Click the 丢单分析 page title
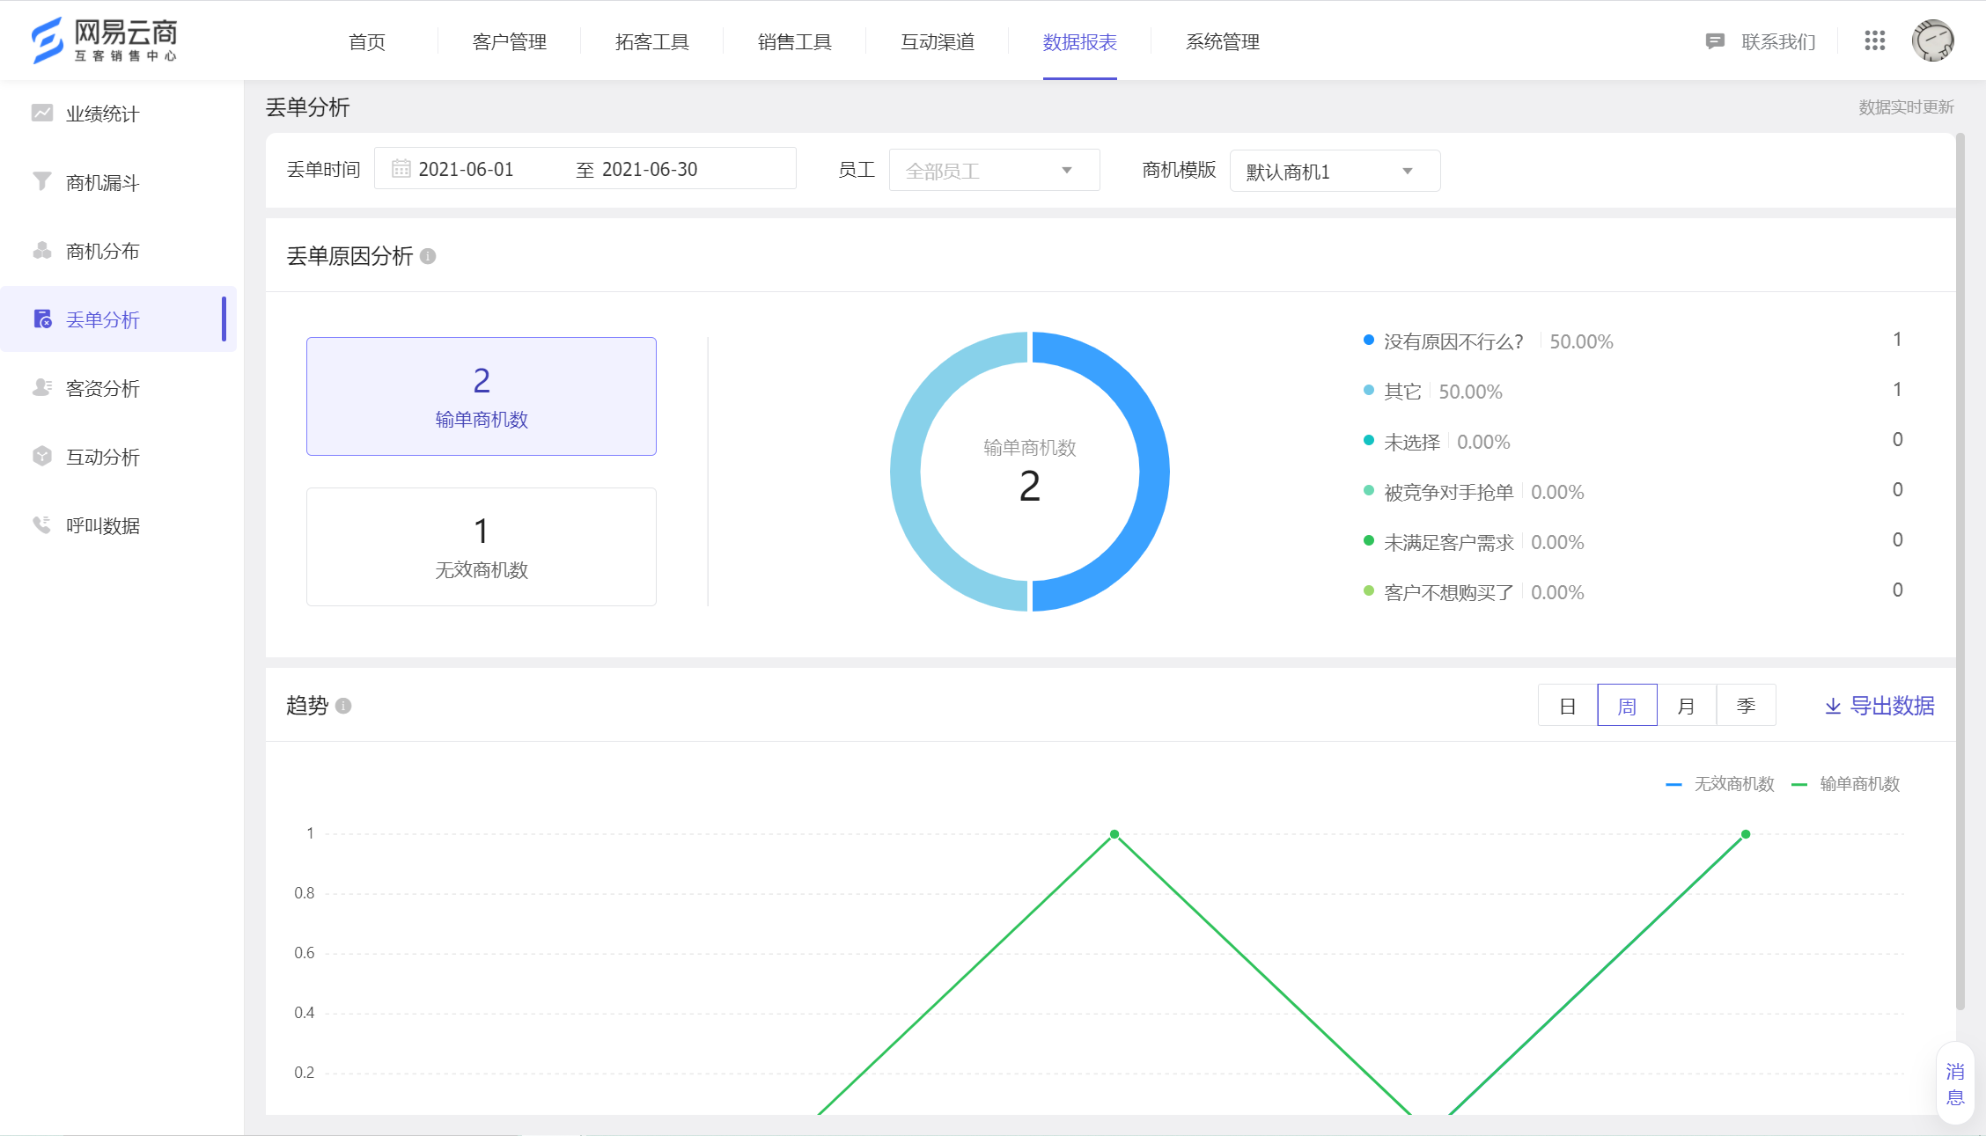Screen dimensions: 1986x1136 click(308, 107)
